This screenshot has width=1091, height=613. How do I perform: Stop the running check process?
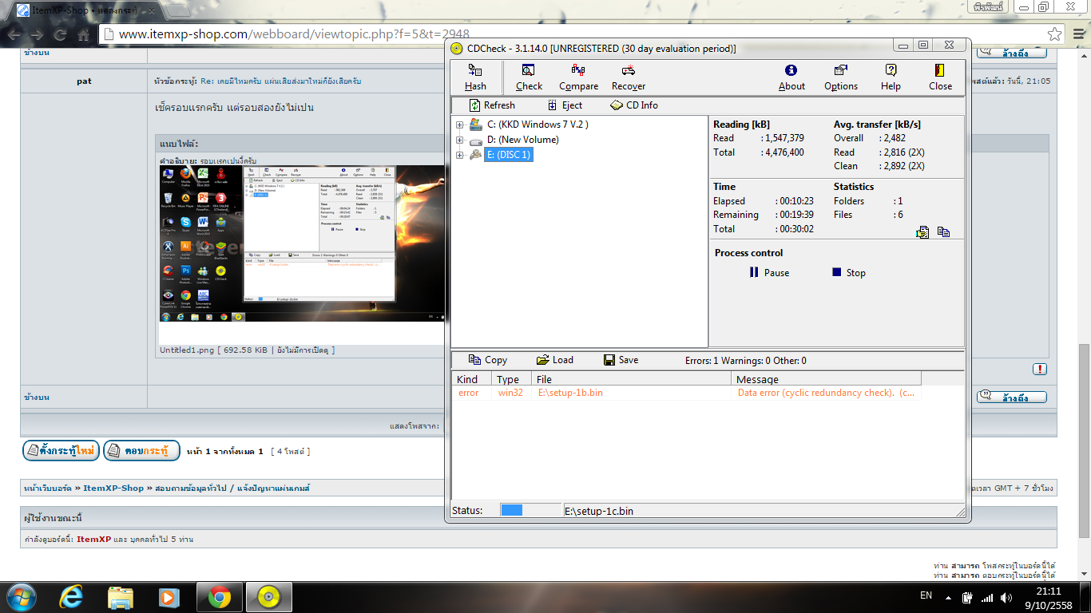pyautogui.click(x=848, y=273)
